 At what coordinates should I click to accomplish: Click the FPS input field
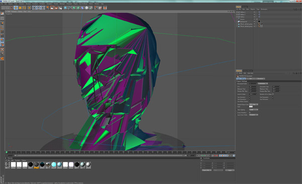(253, 86)
